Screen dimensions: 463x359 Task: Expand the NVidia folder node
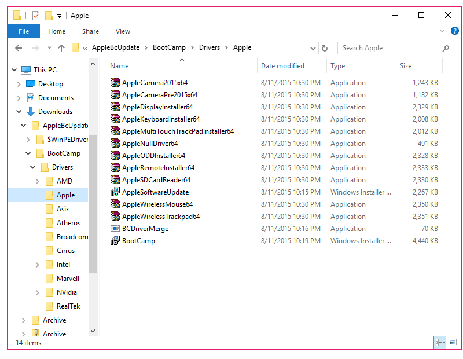tap(37, 292)
